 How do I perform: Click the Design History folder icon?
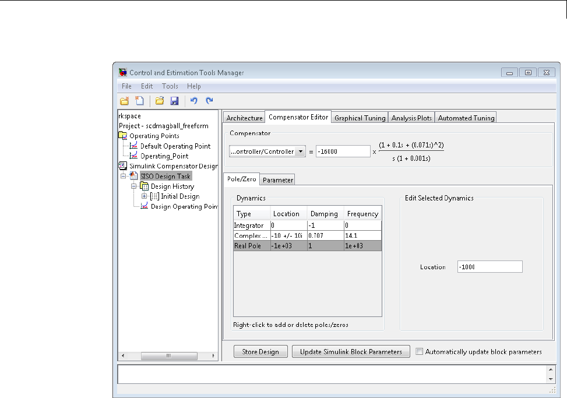click(x=145, y=186)
